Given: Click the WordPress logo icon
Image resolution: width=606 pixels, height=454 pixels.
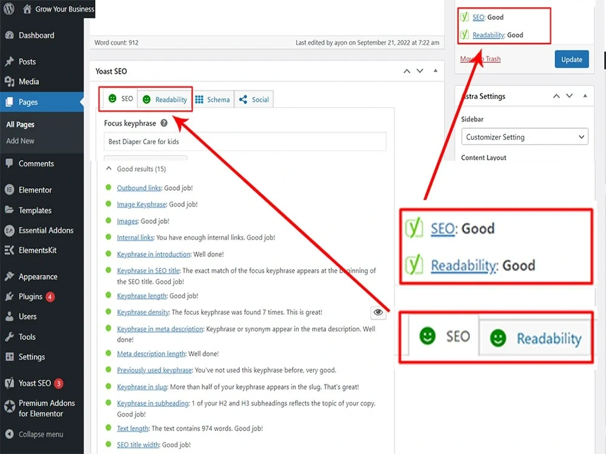Looking at the screenshot, I should click(x=8, y=8).
